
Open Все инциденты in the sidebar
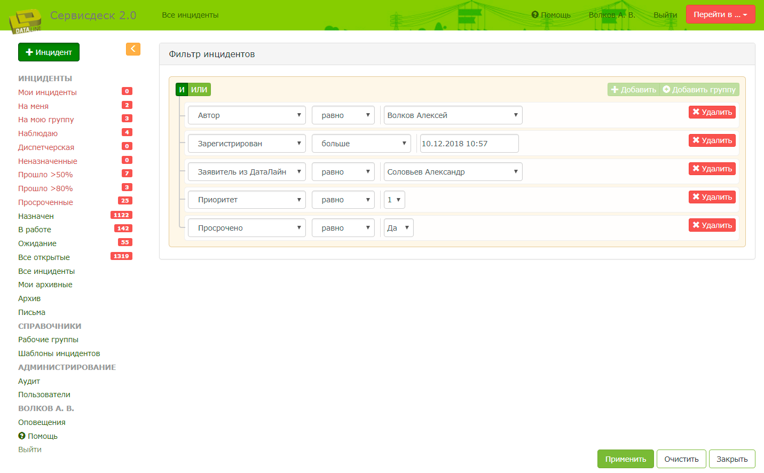[46, 271]
